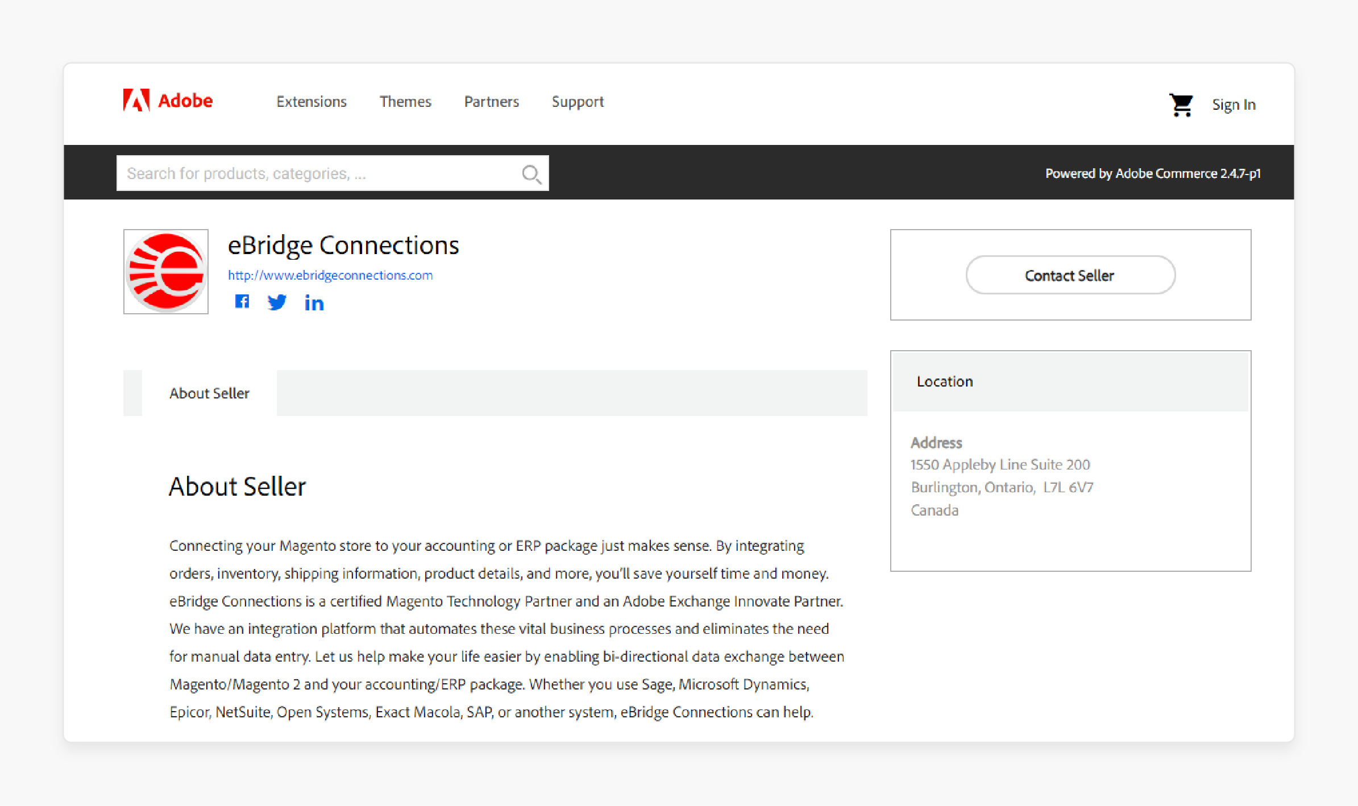The image size is (1358, 806).
Task: Focus the product search field
Action: pyautogui.click(x=333, y=173)
